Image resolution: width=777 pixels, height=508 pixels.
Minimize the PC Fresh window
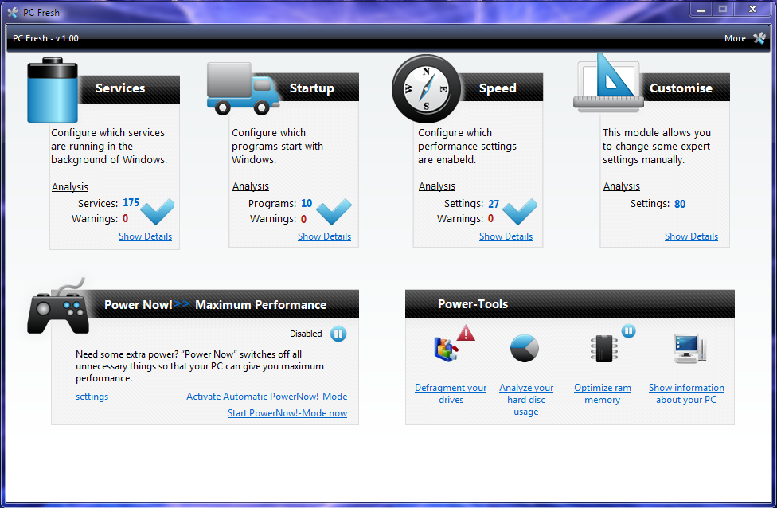701,10
